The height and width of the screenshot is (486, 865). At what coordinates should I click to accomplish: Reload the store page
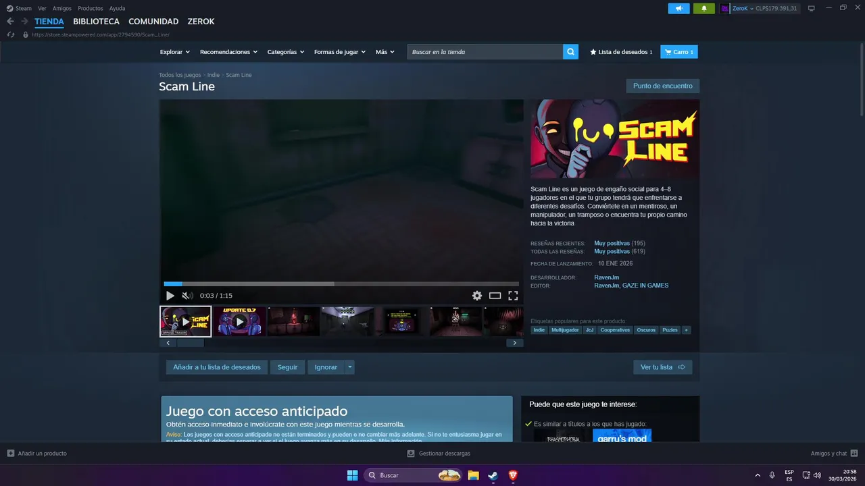click(x=10, y=34)
